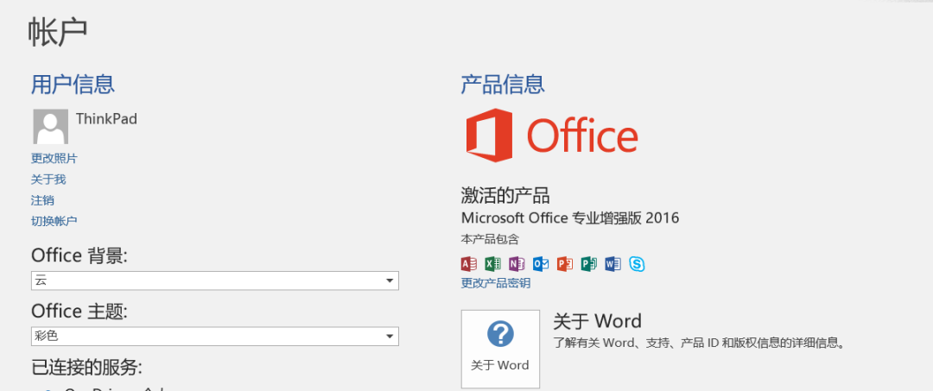Click the Office 主题 label

(79, 312)
